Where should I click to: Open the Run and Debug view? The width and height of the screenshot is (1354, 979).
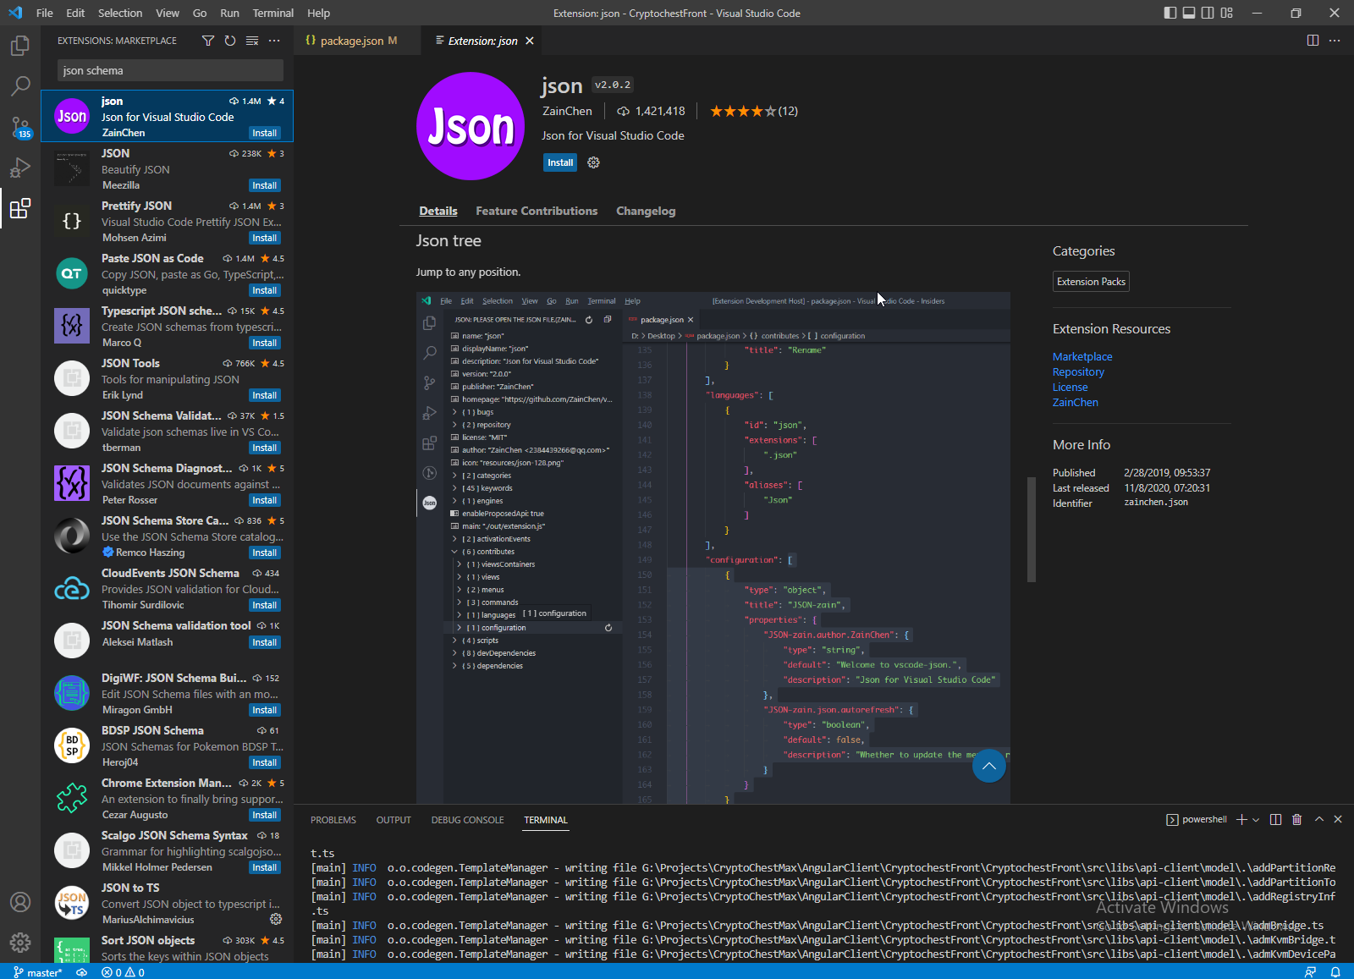[20, 168]
